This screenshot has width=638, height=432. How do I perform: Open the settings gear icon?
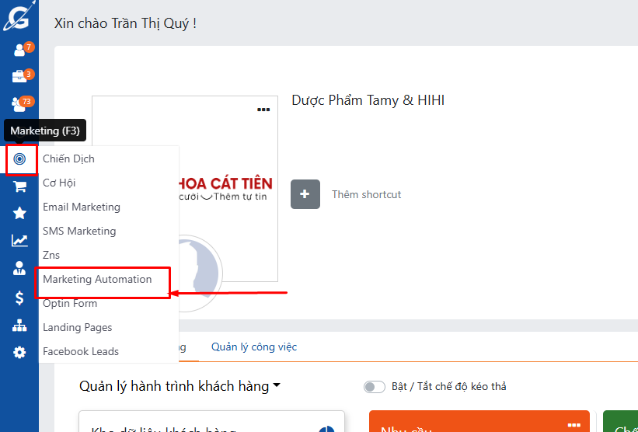click(x=19, y=353)
